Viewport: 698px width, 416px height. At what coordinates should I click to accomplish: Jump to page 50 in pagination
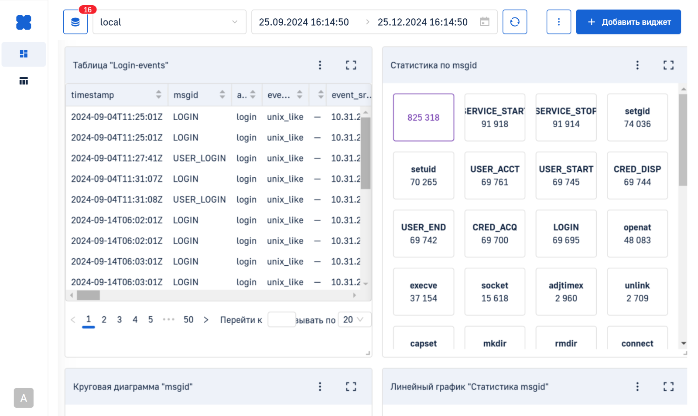click(188, 320)
